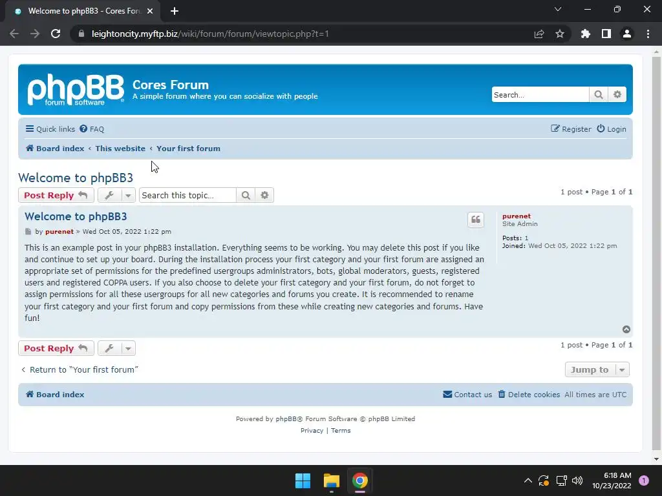662x496 pixels.
Task: Click the back-to-top arrow icon in post
Action: pyautogui.click(x=626, y=329)
